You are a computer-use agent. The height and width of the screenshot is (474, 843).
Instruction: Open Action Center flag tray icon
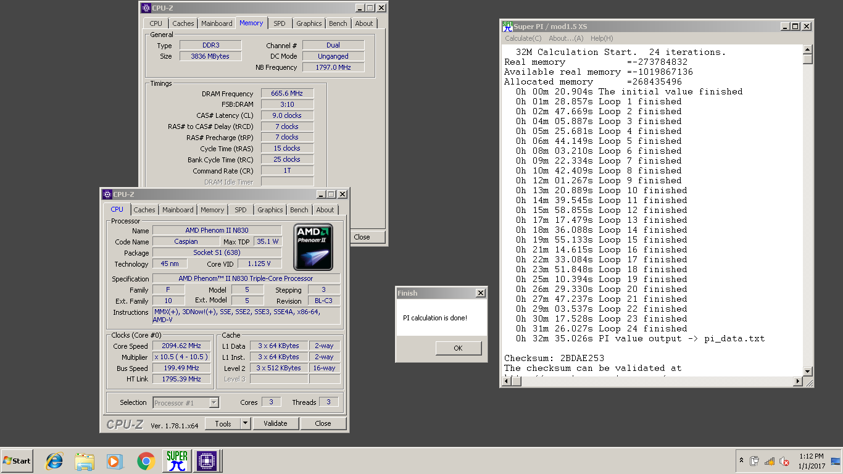[754, 461]
